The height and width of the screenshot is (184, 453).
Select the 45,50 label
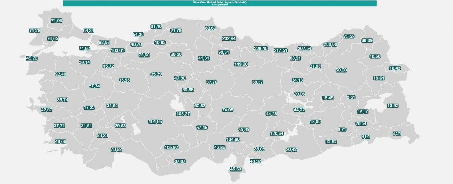click(x=236, y=169)
